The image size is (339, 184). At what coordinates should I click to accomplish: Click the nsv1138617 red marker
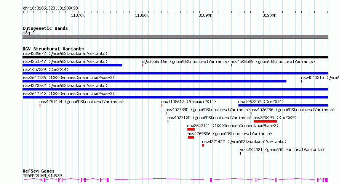pyautogui.click(x=162, y=105)
